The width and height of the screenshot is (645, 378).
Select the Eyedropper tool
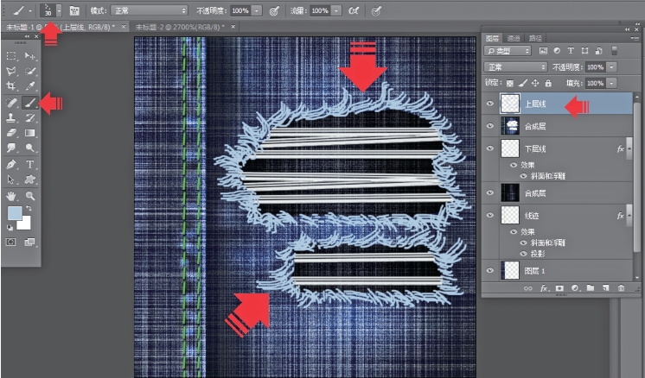point(30,86)
